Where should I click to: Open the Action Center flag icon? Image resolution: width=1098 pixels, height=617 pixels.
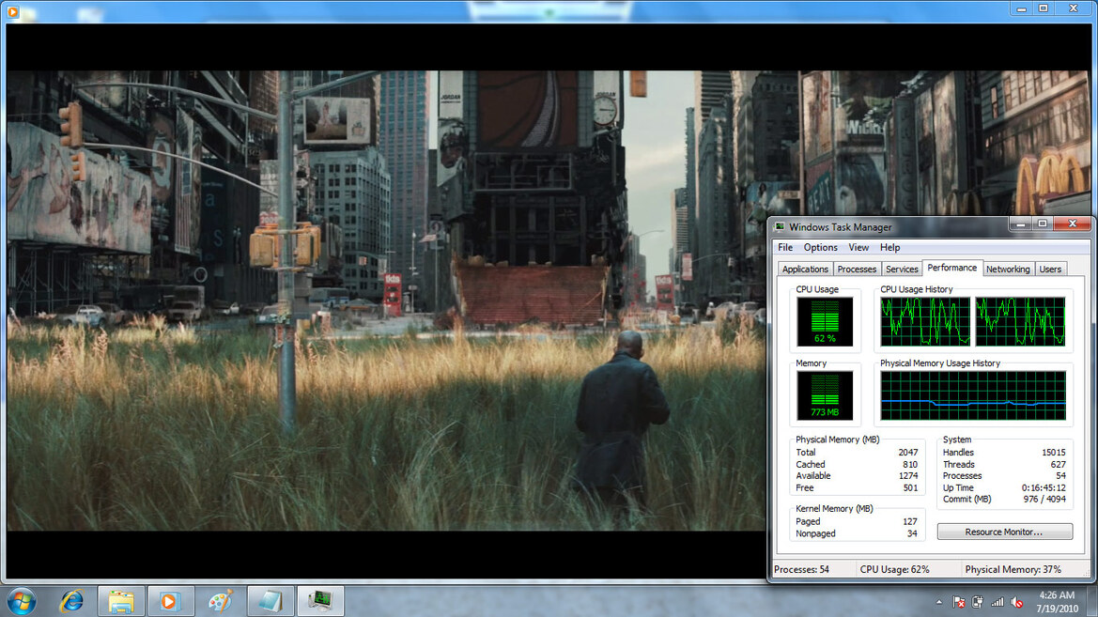click(959, 602)
